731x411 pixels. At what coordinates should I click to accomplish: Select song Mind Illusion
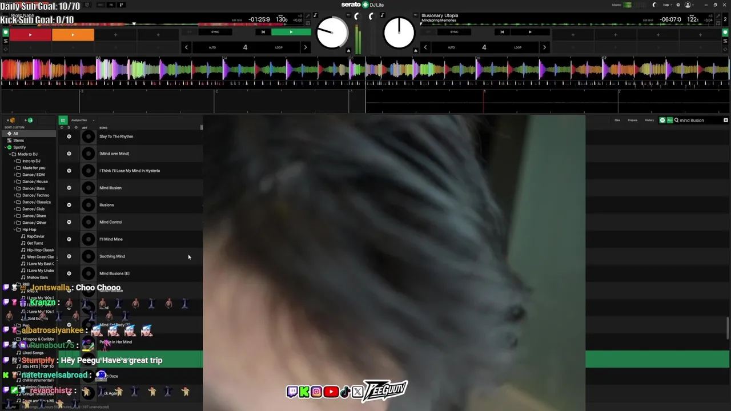[x=110, y=188]
